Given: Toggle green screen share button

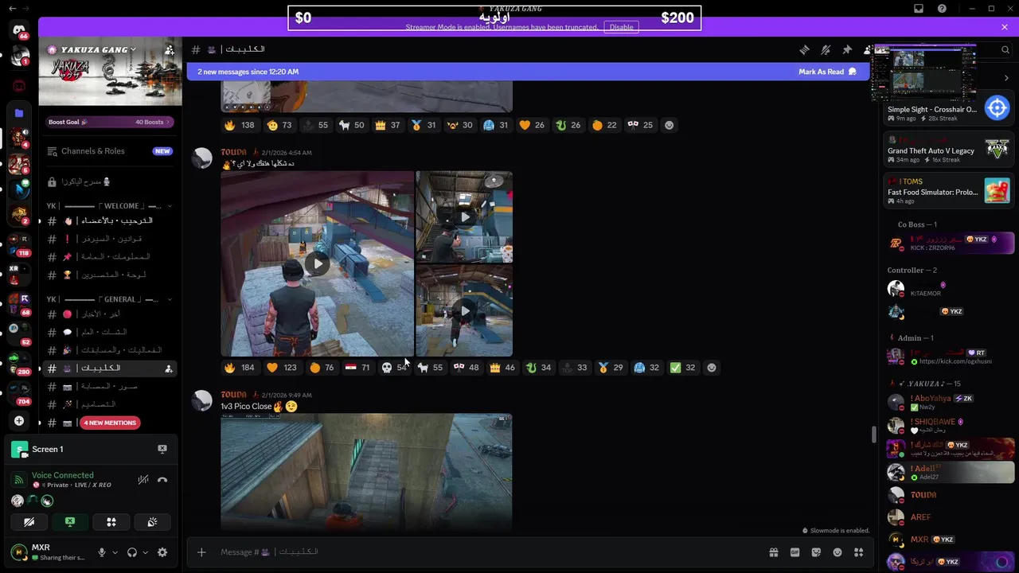Looking at the screenshot, I should [70, 522].
